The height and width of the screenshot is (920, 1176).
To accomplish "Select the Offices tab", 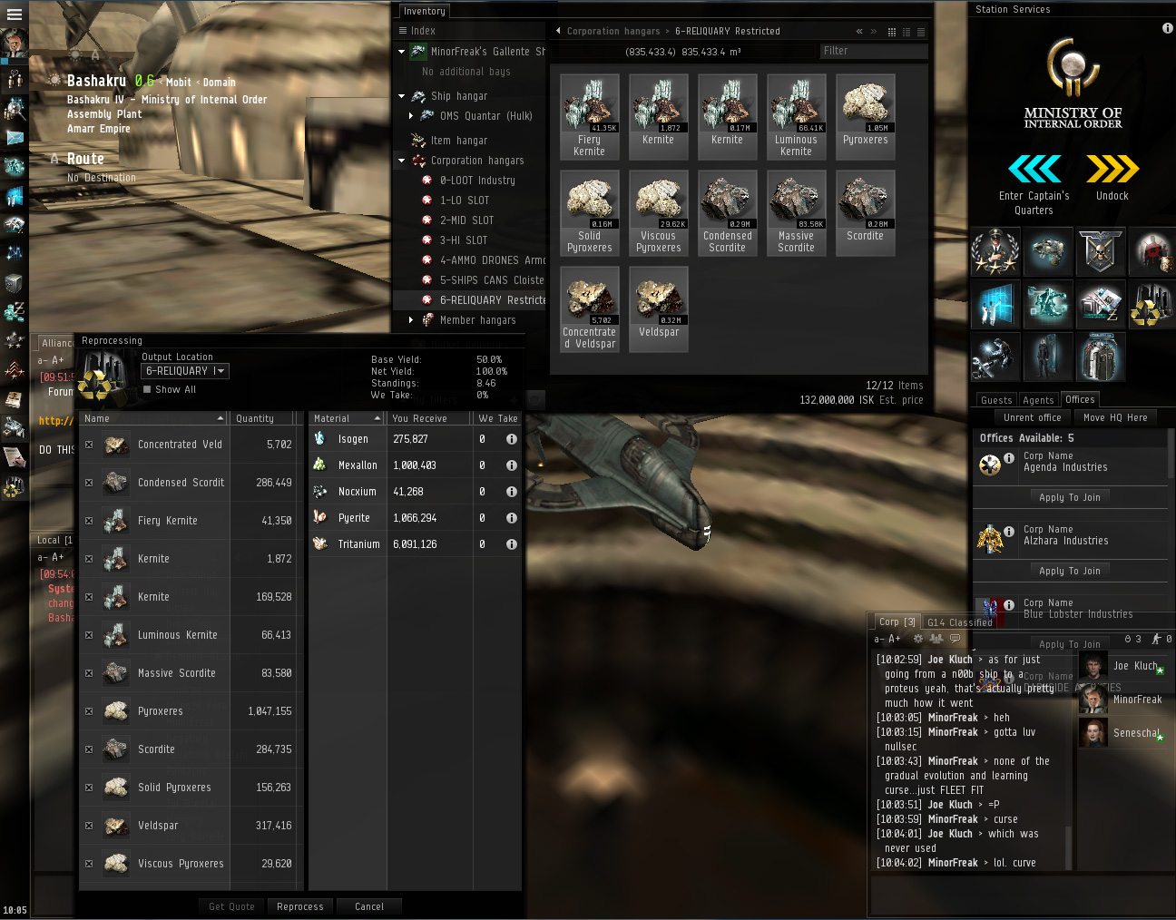I will pyautogui.click(x=1080, y=399).
